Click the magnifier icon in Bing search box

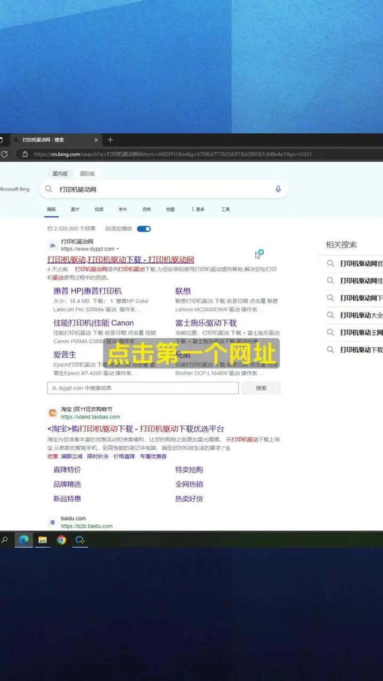click(49, 189)
